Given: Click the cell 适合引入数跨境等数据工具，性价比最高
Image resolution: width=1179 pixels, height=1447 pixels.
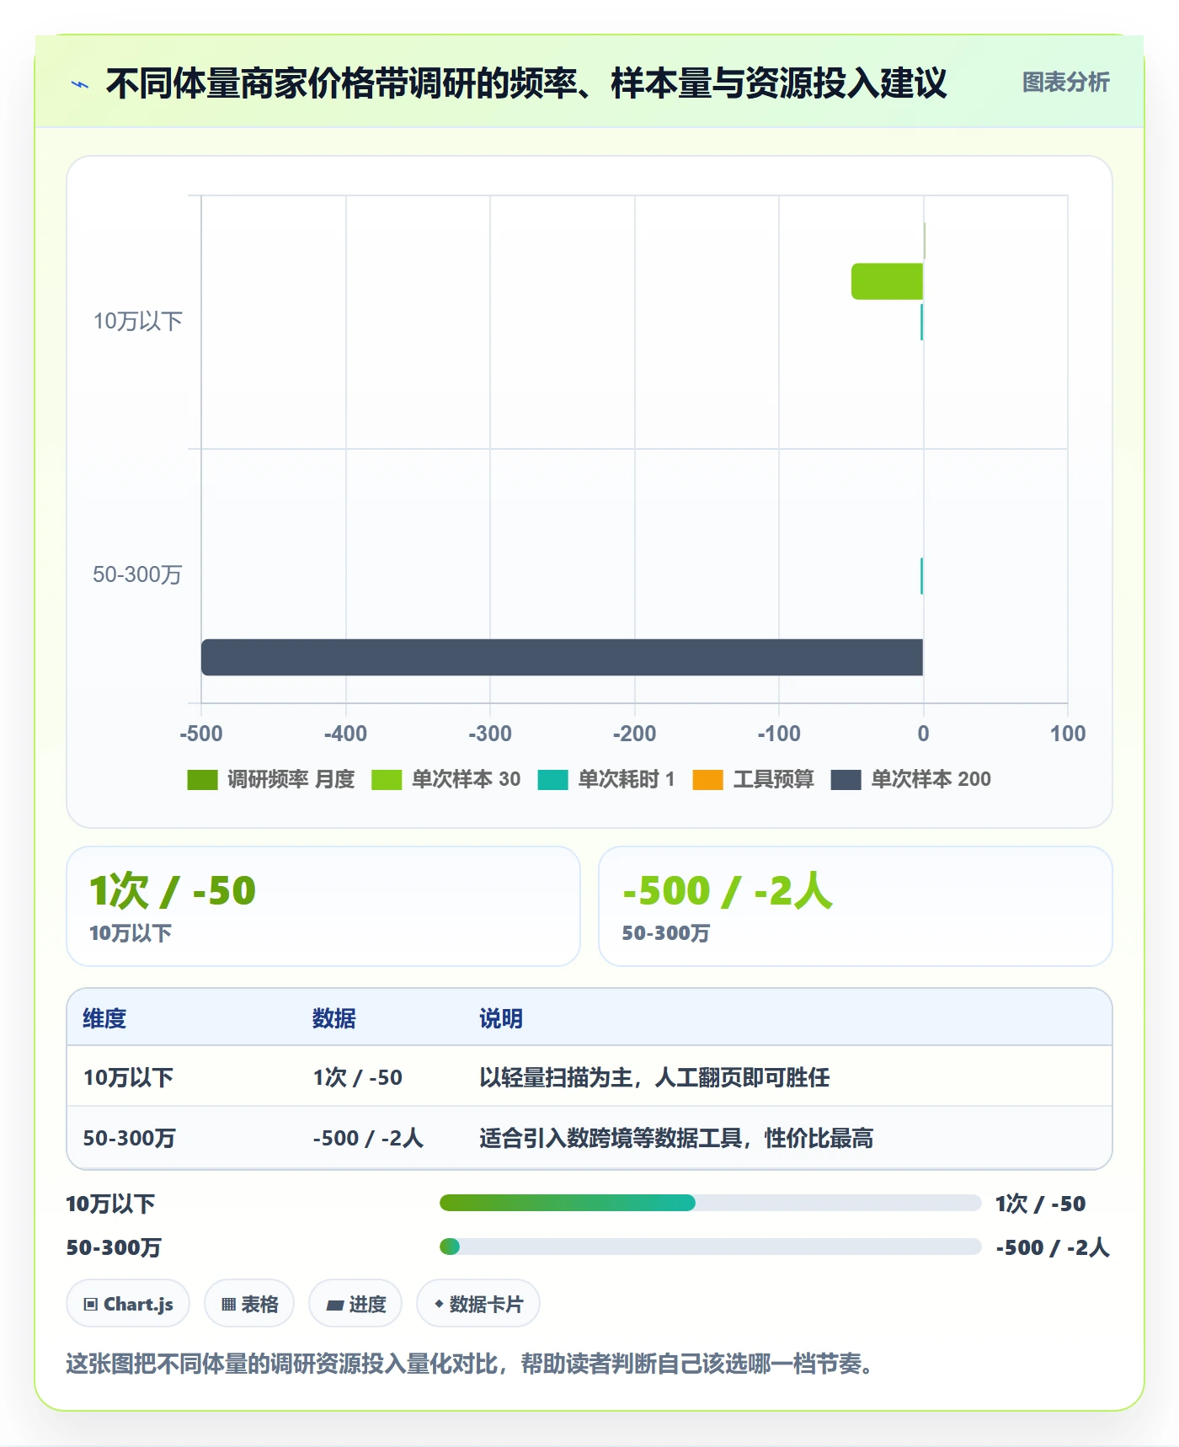Looking at the screenshot, I should [x=676, y=1138].
